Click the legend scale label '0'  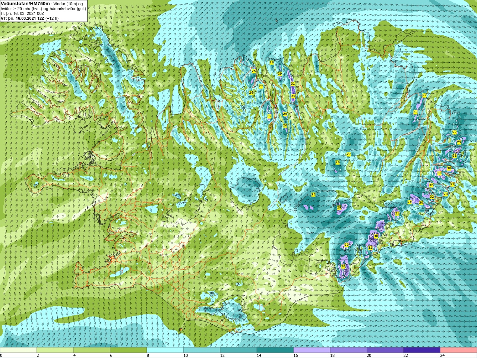[1, 355]
